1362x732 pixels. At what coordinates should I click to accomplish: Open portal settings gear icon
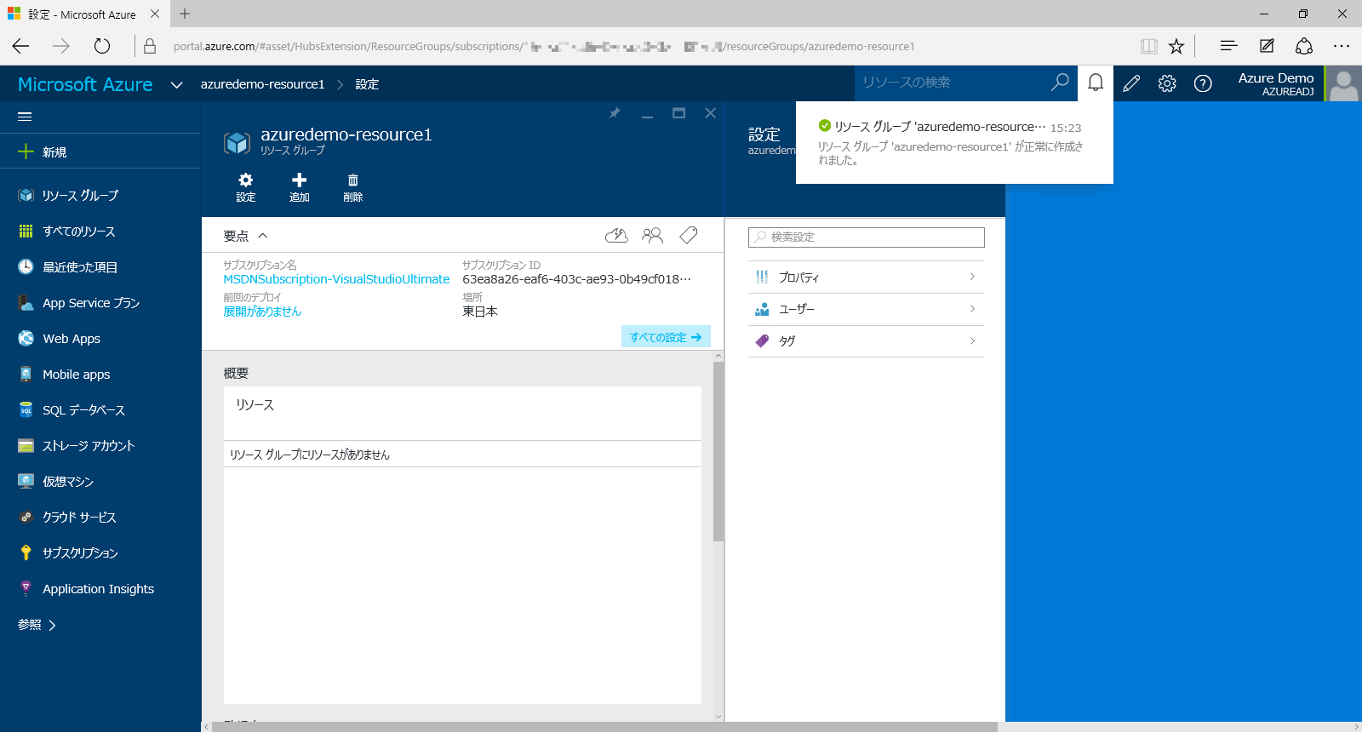tap(1167, 83)
